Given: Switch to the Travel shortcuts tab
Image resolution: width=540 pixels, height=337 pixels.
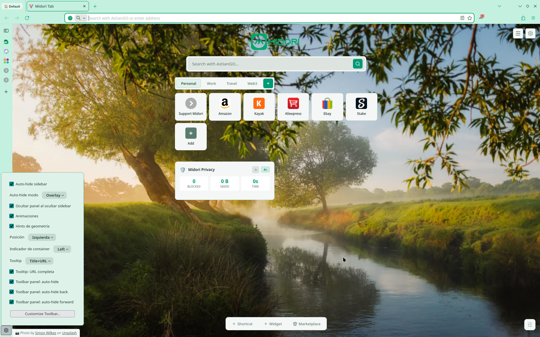Looking at the screenshot, I should 232,83.
